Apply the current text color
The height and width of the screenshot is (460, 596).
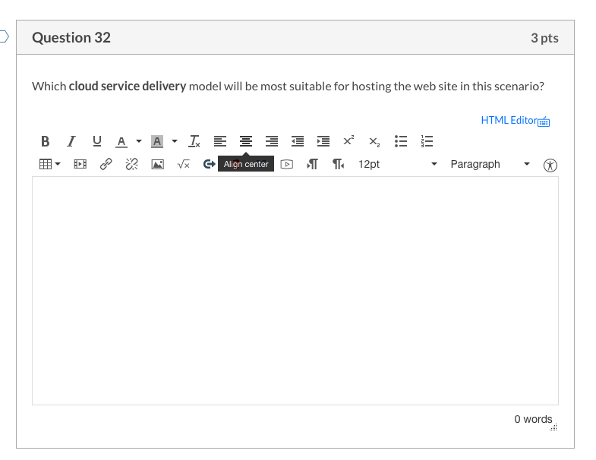click(x=121, y=141)
